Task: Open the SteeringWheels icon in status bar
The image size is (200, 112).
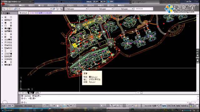Action: pos(117,106)
